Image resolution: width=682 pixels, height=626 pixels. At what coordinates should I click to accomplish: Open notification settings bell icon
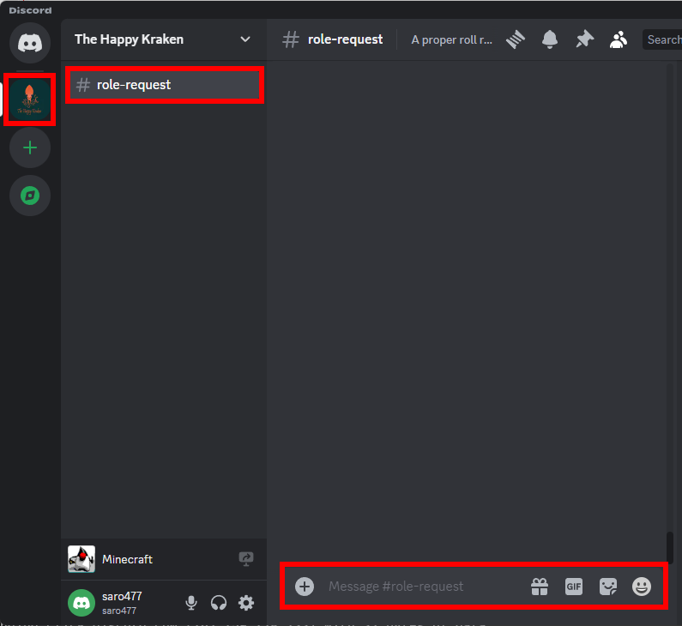550,39
